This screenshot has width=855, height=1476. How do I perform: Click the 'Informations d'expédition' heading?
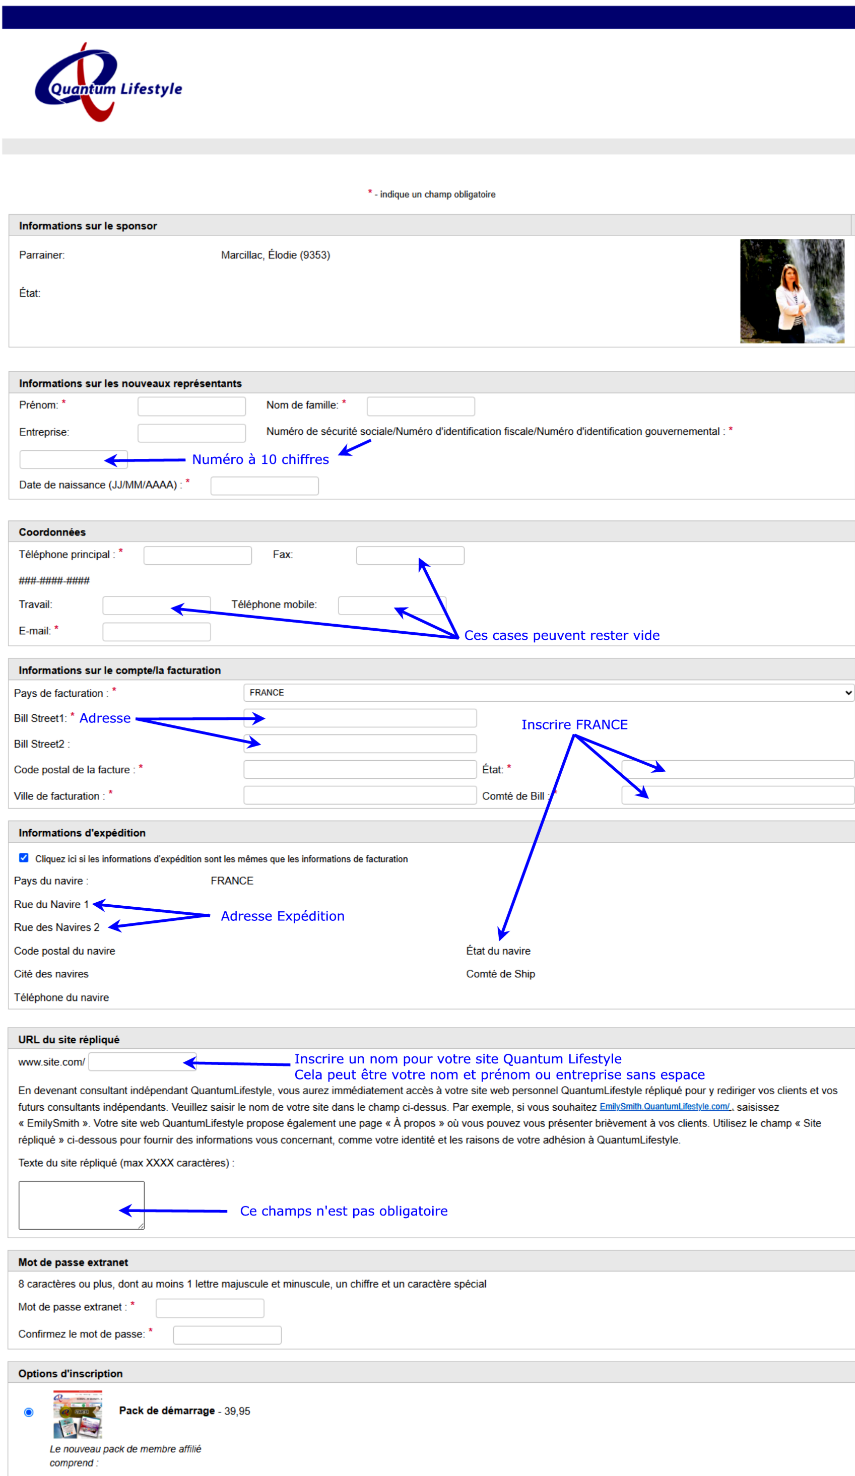click(x=82, y=832)
